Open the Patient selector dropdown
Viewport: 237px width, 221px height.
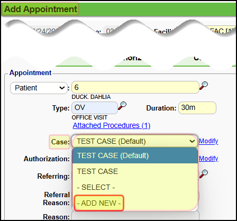tap(39, 88)
